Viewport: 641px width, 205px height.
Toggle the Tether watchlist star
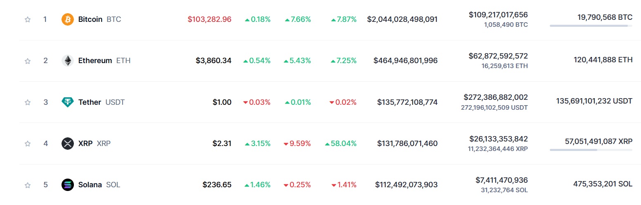coord(28,102)
